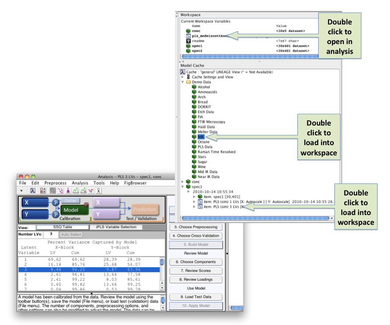The image size is (390, 325).
Task: Click the lambda icon in the Analysis toolbar
Action: (33, 191)
